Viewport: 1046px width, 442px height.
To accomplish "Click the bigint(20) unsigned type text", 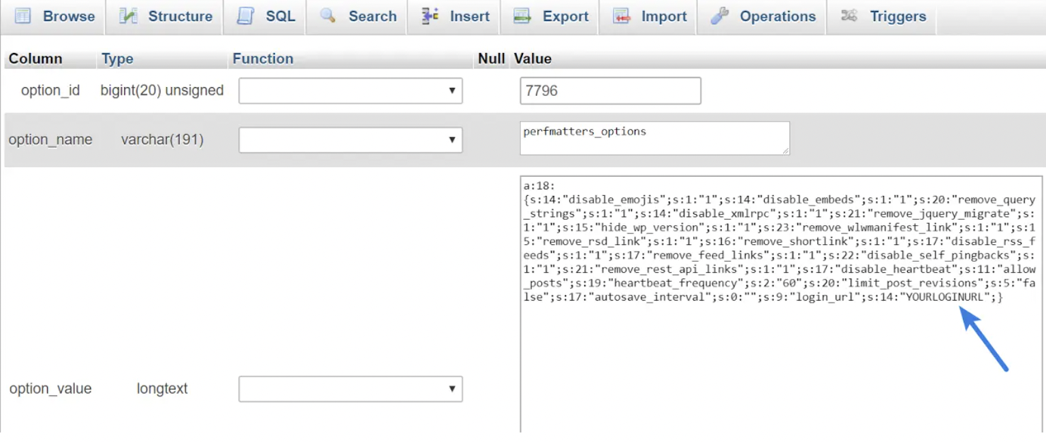I will point(162,90).
